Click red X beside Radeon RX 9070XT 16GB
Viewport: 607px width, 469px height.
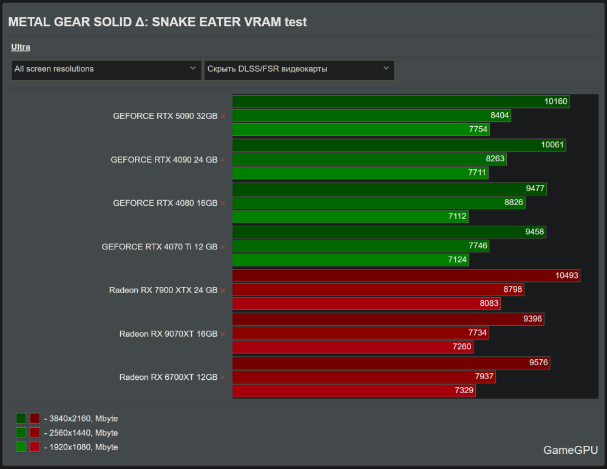[223, 334]
